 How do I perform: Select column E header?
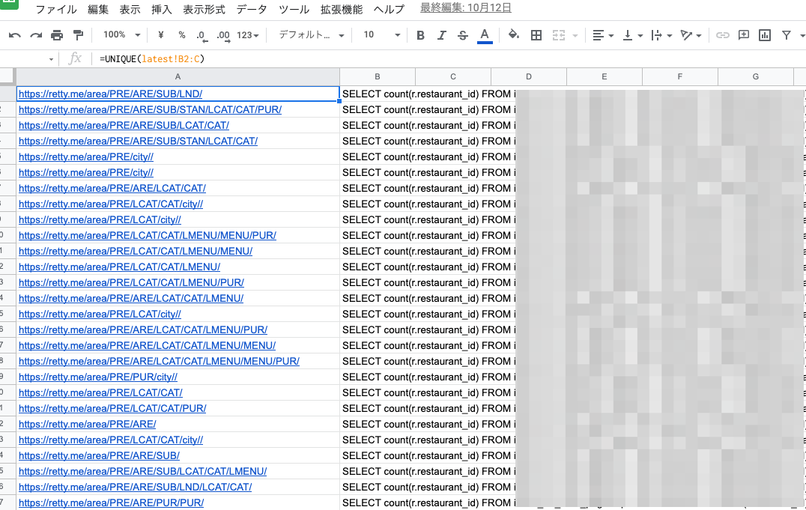click(604, 76)
